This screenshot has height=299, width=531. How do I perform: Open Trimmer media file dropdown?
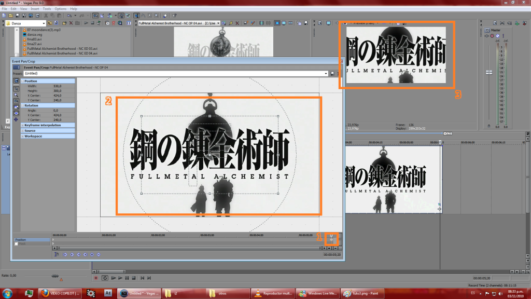pos(218,23)
